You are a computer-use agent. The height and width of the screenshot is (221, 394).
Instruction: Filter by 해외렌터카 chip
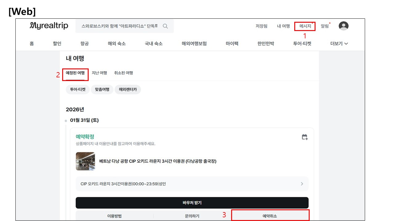tap(127, 90)
